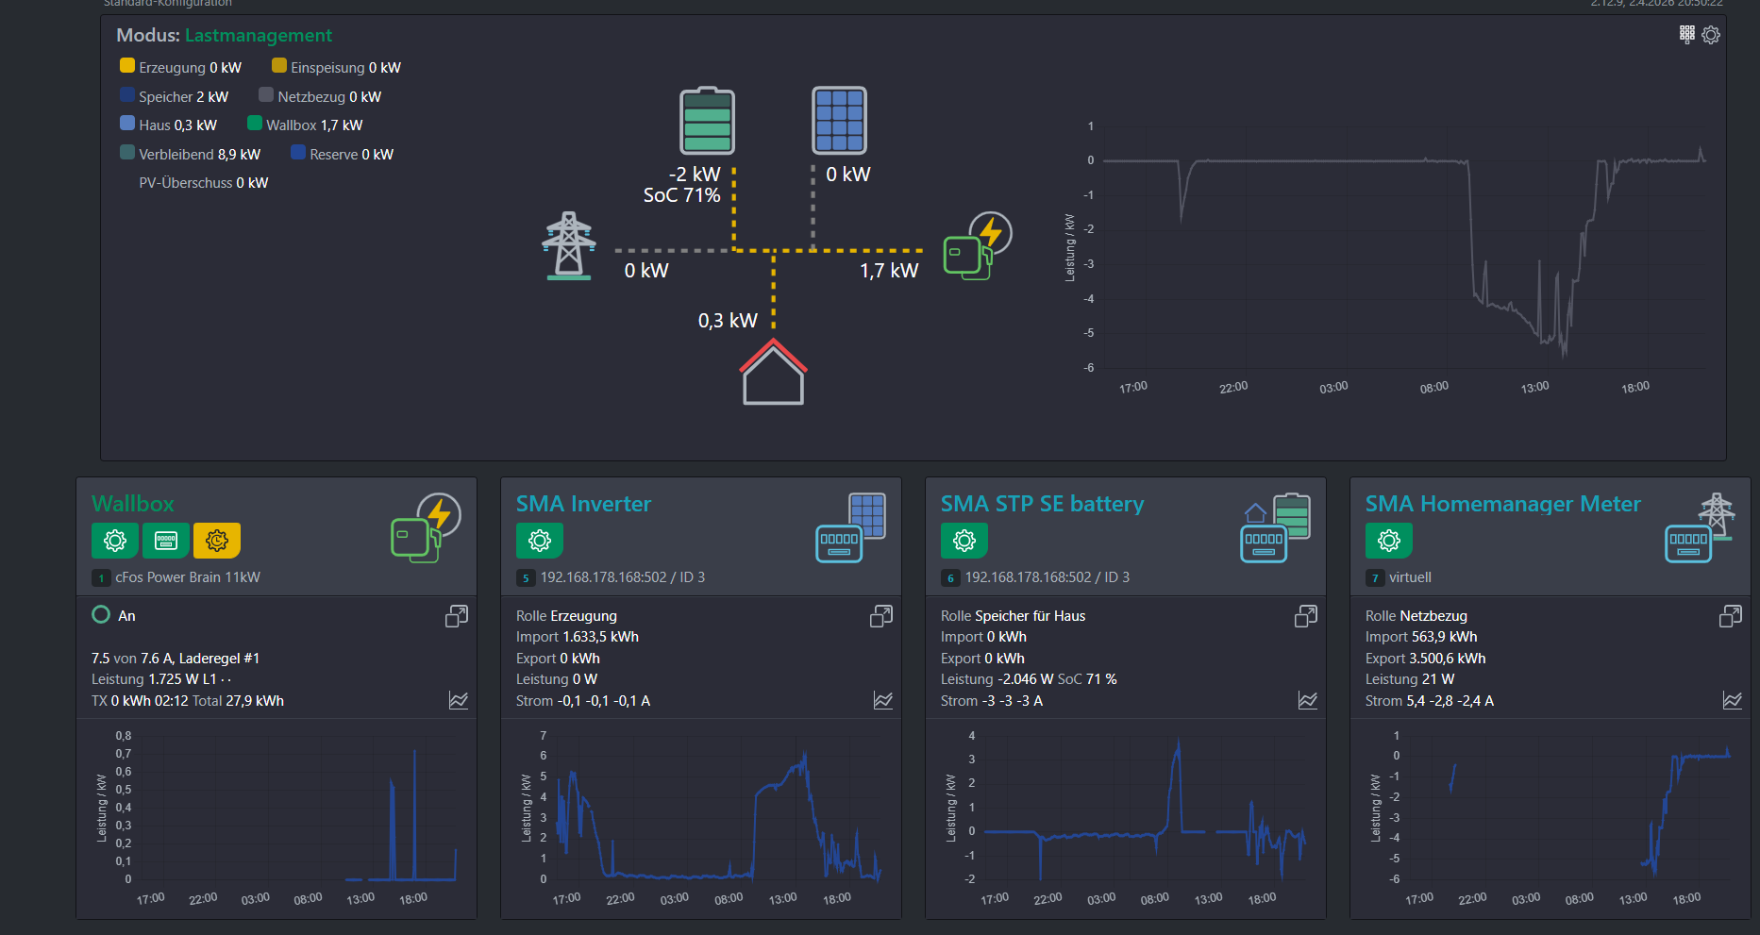Click the Lastmanagement mode link
The image size is (1760, 935).
tap(258, 35)
